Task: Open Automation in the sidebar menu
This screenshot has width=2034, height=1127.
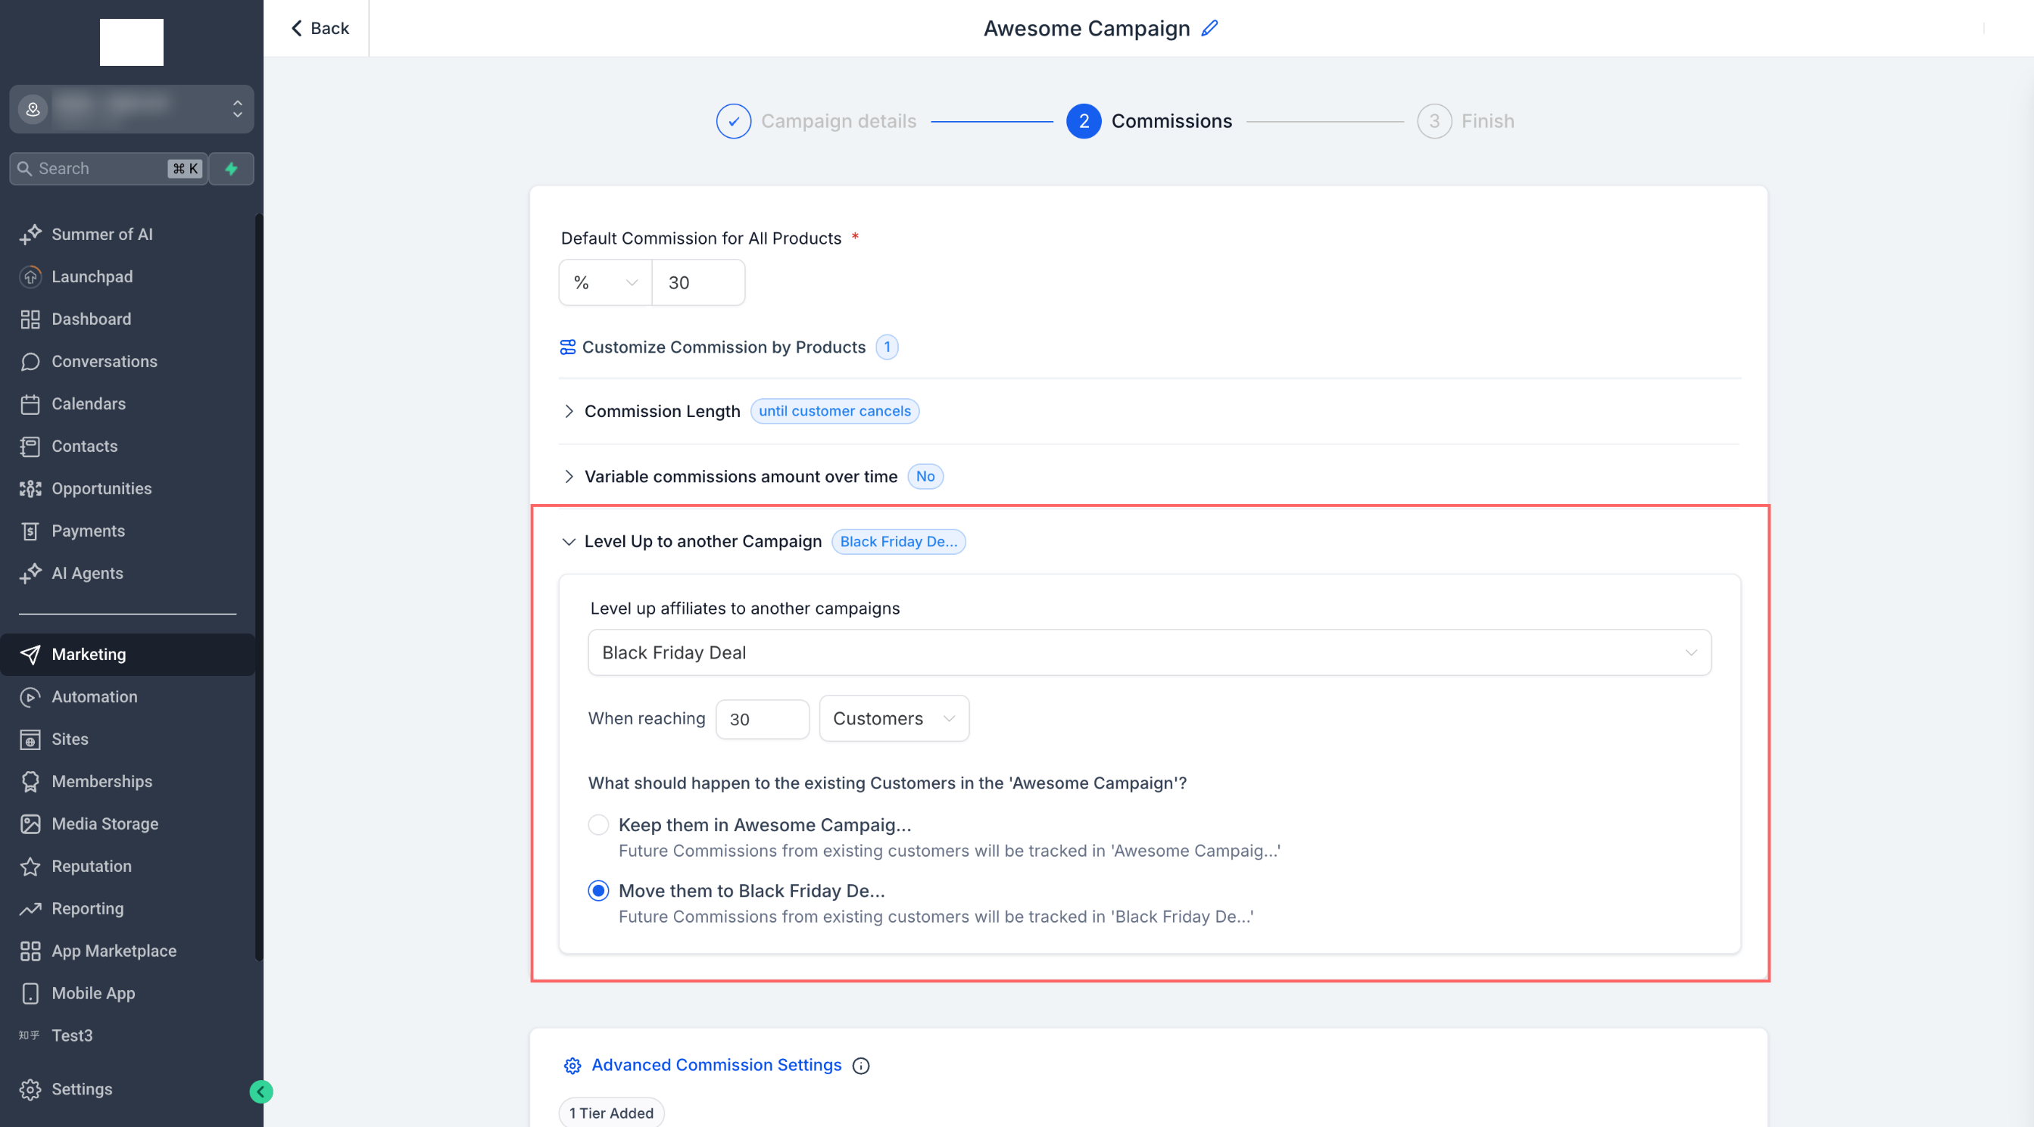Action: pos(94,697)
